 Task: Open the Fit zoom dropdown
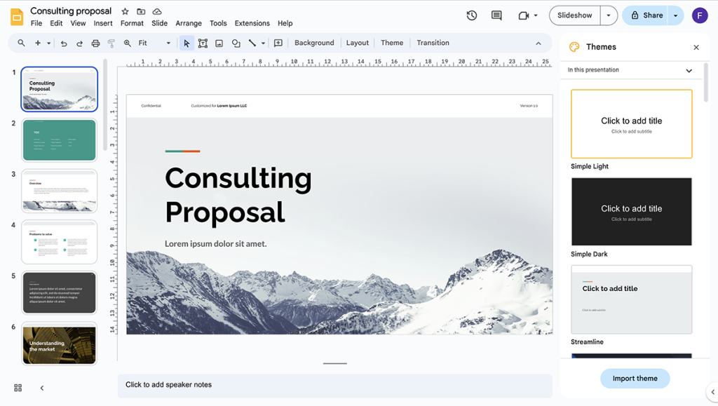point(168,43)
